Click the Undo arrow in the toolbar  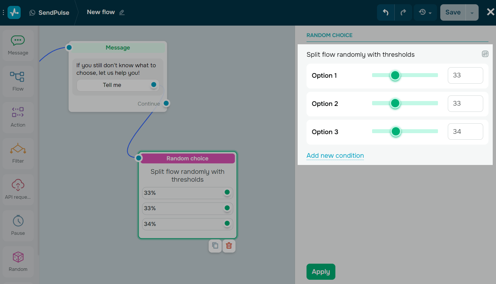[386, 12]
